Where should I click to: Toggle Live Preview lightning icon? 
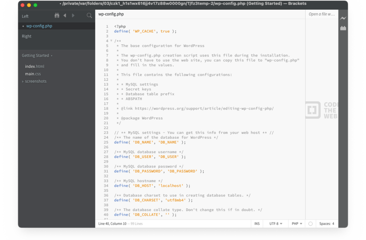click(343, 18)
